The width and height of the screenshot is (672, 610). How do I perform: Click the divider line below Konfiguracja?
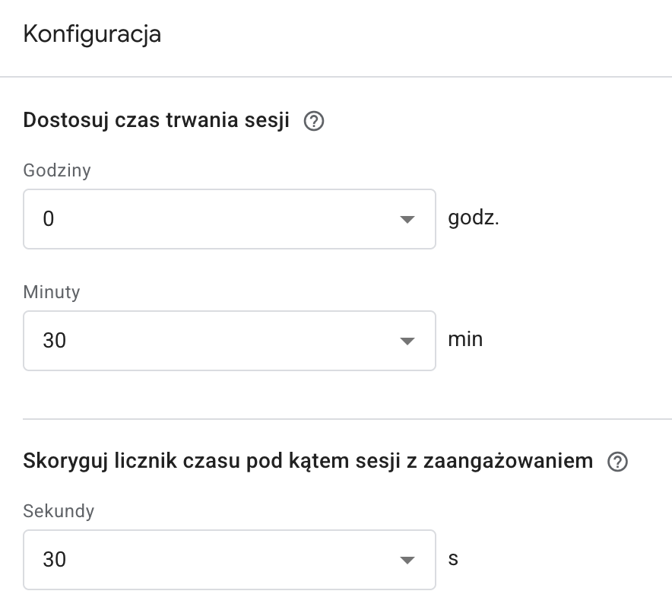(336, 77)
